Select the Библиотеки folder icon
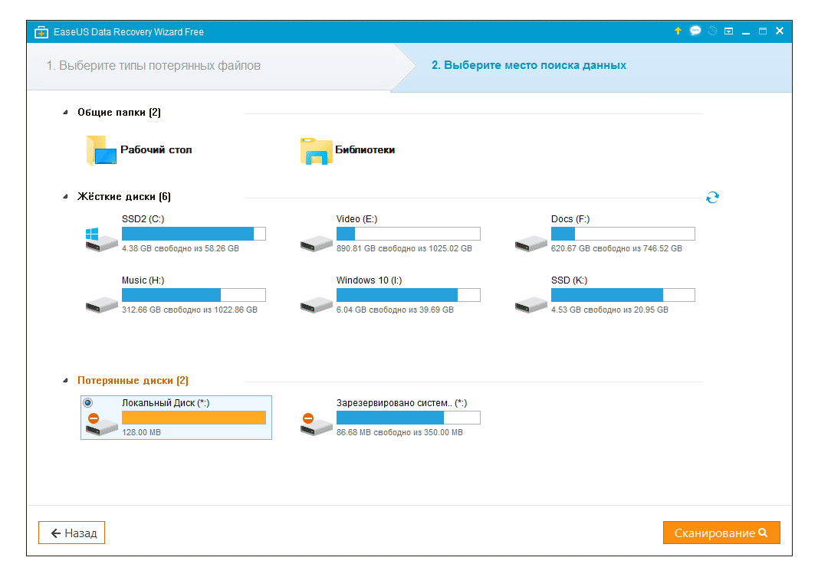 pyautogui.click(x=316, y=151)
